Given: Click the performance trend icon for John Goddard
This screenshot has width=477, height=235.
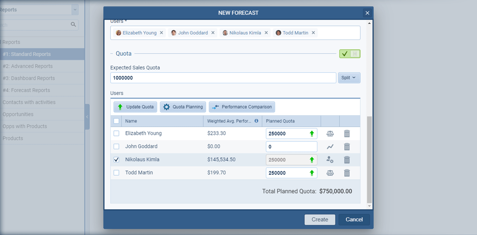Looking at the screenshot, I should [330, 146].
